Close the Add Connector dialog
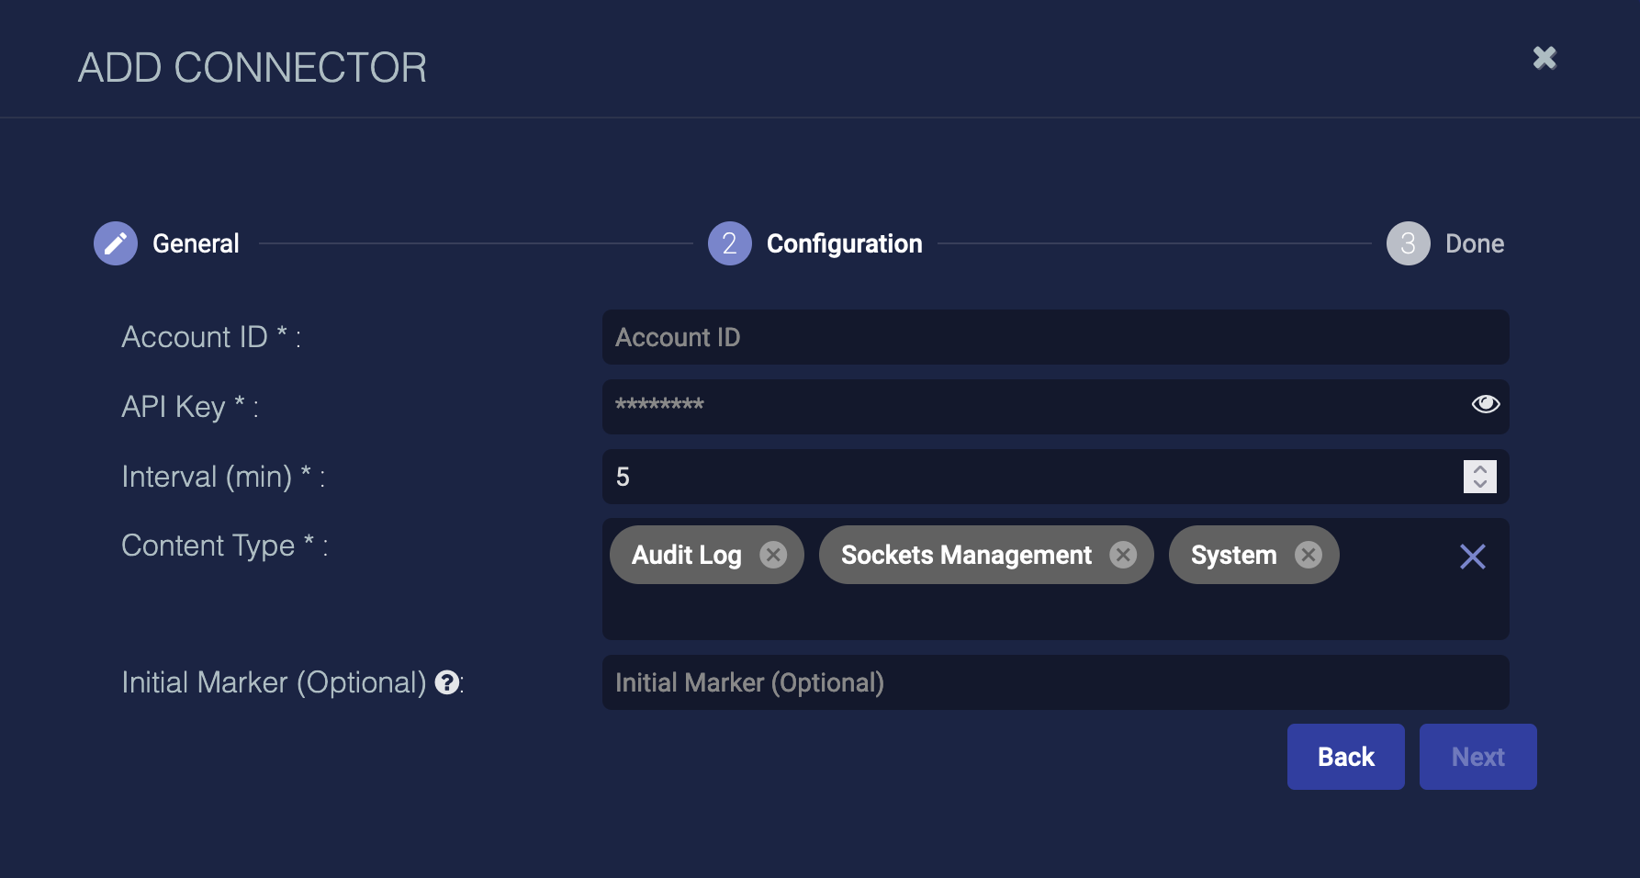The width and height of the screenshot is (1640, 878). point(1545,58)
